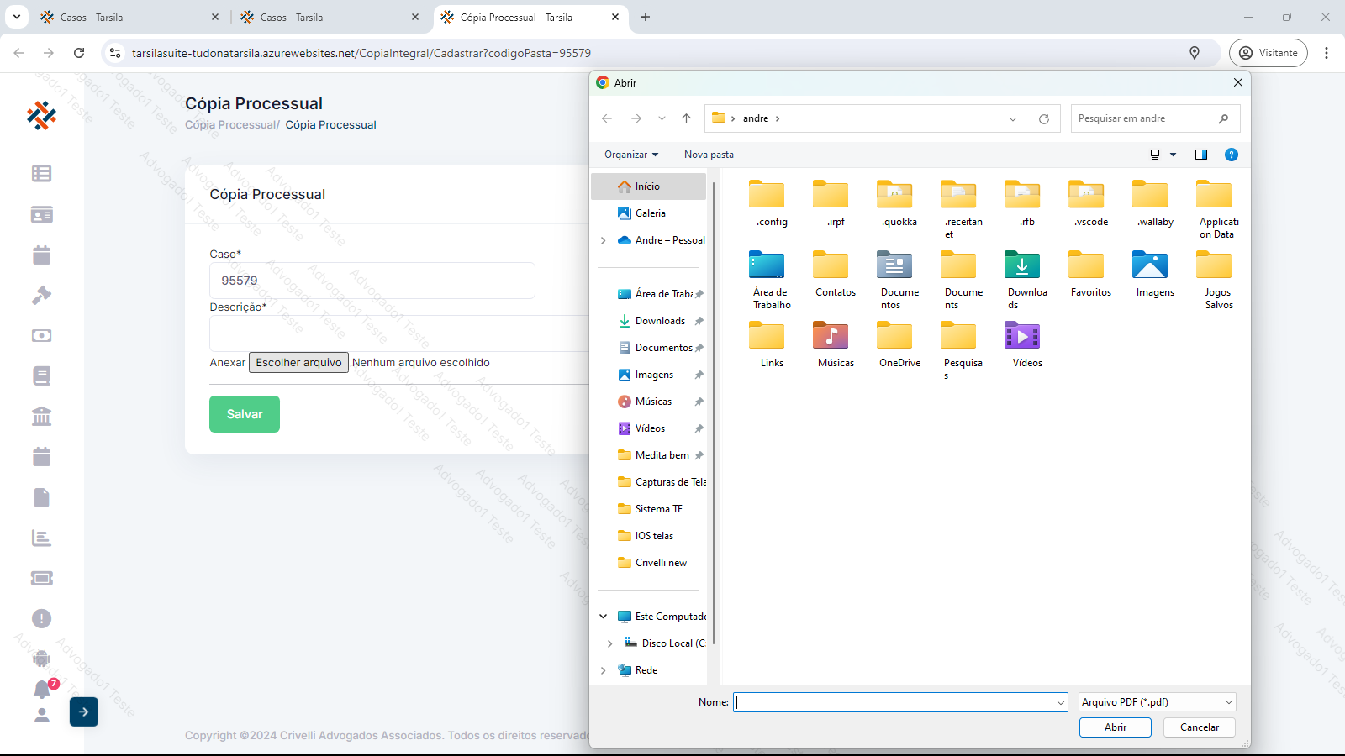Toggle the preview pane button
This screenshot has width=1345, height=756.
[1200, 155]
